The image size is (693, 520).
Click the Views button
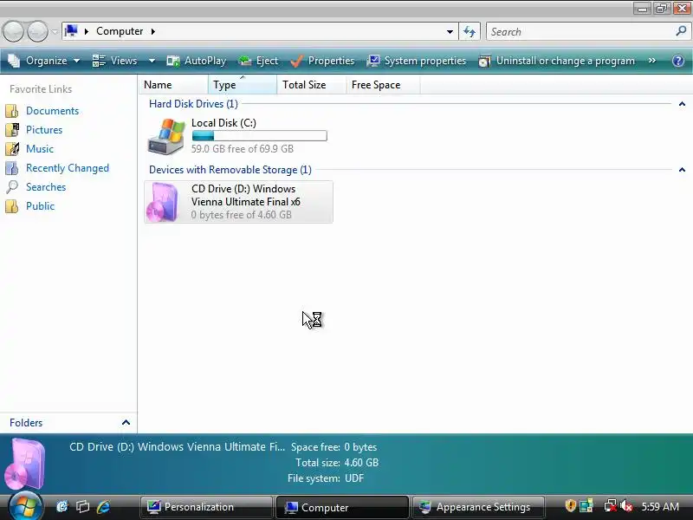pyautogui.click(x=115, y=61)
